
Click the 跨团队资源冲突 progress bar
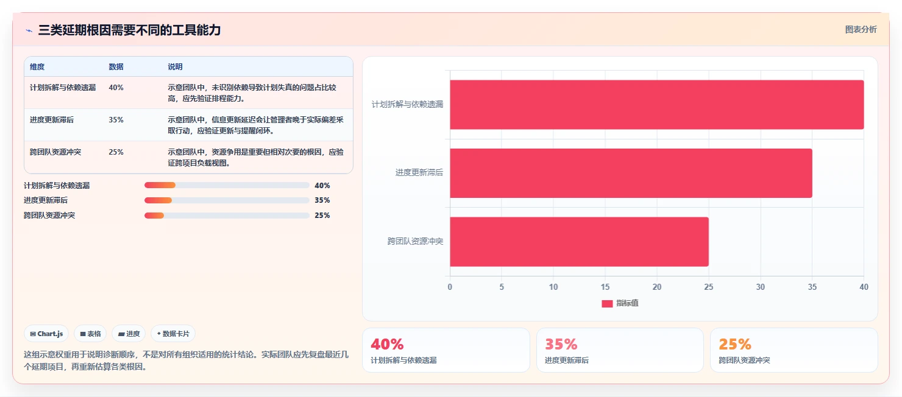point(227,216)
